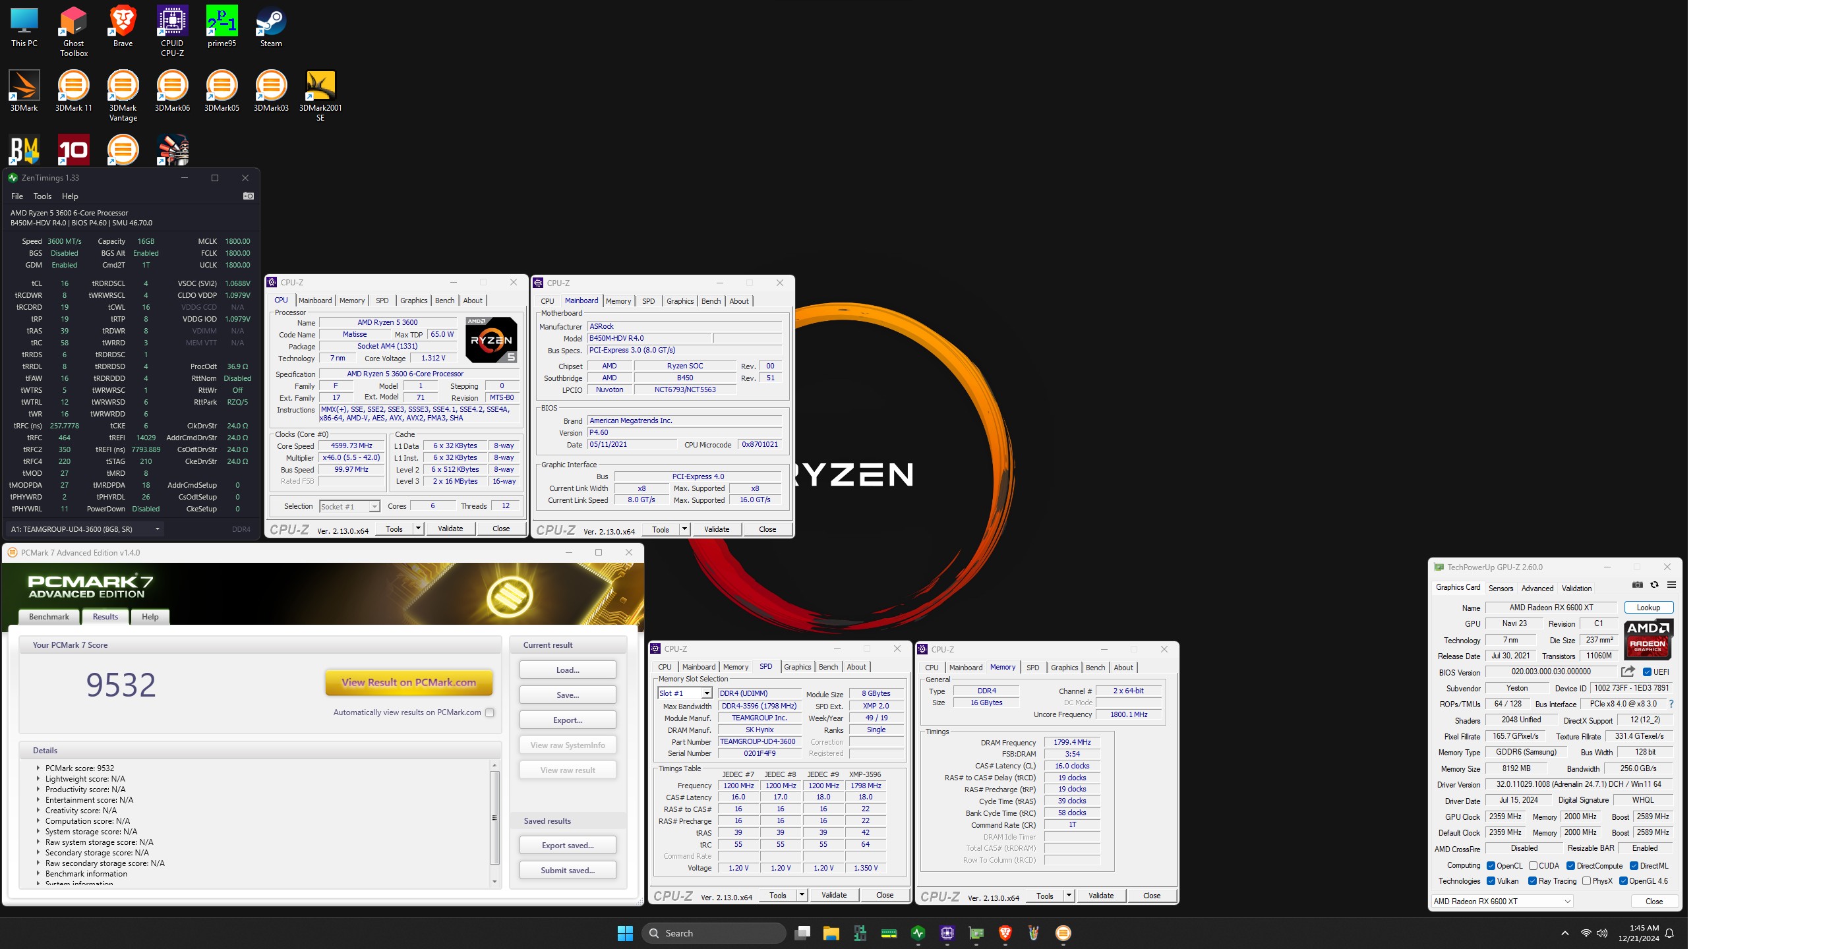Toggle OpenCL checkbox in GPU-Z
Viewport: 1846px width, 949px height.
coord(1491,866)
